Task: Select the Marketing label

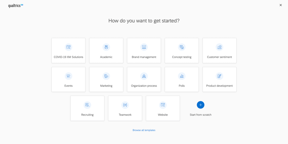Action: pos(106,86)
